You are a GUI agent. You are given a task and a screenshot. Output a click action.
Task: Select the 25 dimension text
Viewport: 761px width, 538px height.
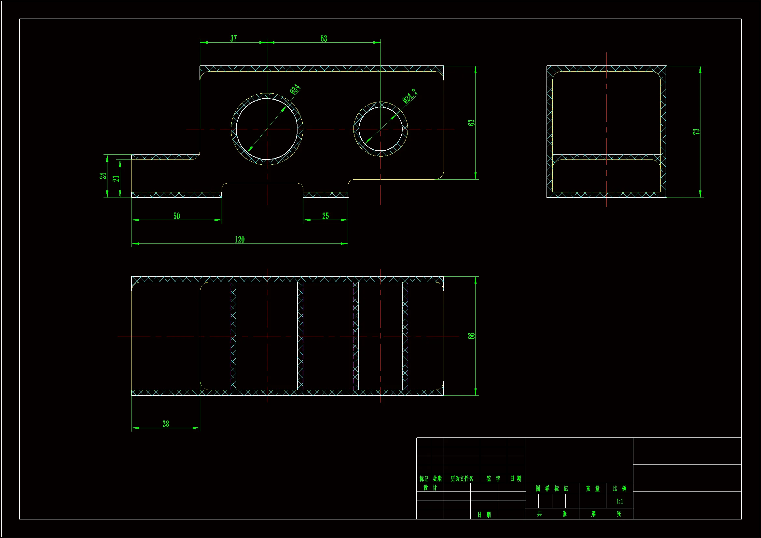point(325,216)
